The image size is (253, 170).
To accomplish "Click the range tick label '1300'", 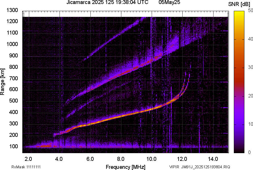I will (12, 10).
